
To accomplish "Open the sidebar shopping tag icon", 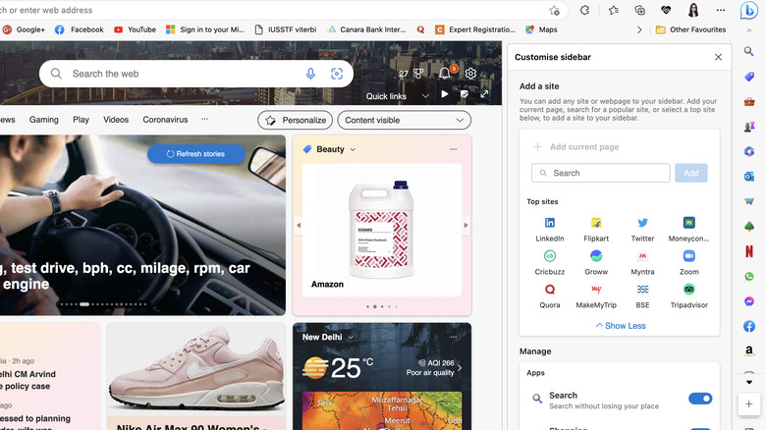I will point(749,77).
